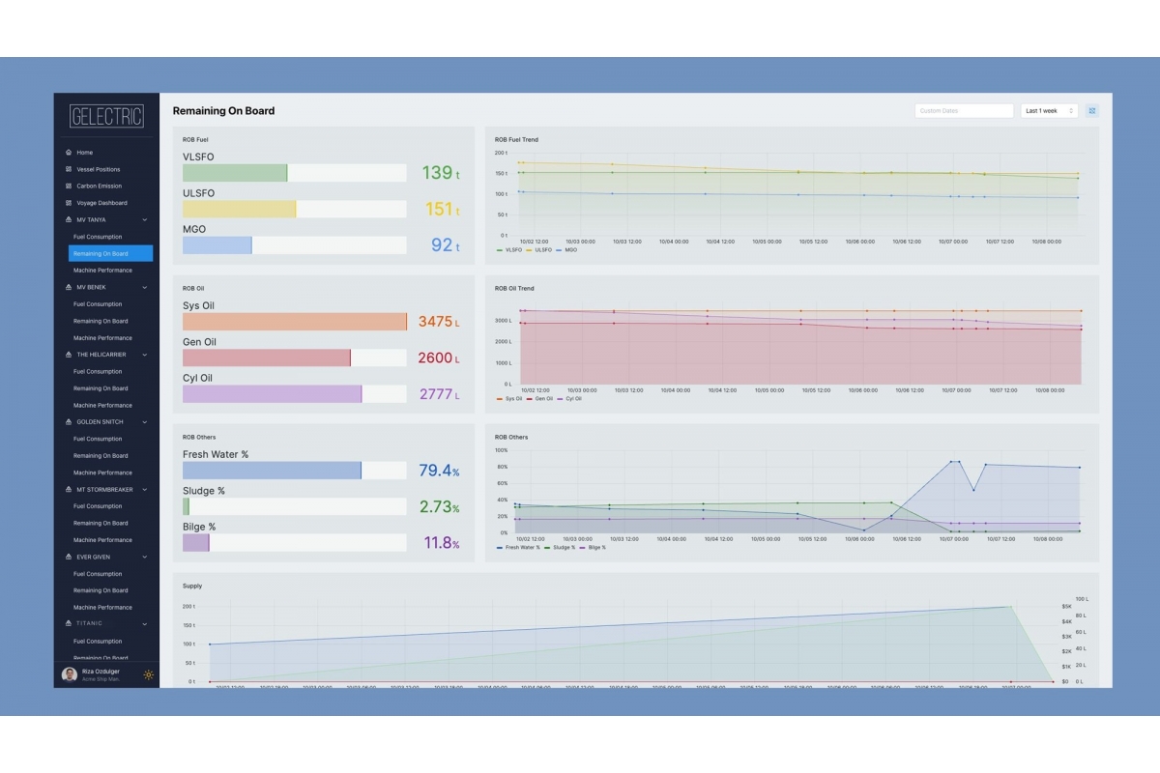Open Fuel Consumption under MV TANYA
The image size is (1160, 773).
coord(98,237)
